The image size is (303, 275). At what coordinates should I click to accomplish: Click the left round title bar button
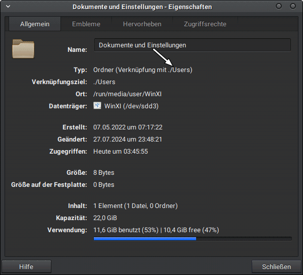point(279,7)
